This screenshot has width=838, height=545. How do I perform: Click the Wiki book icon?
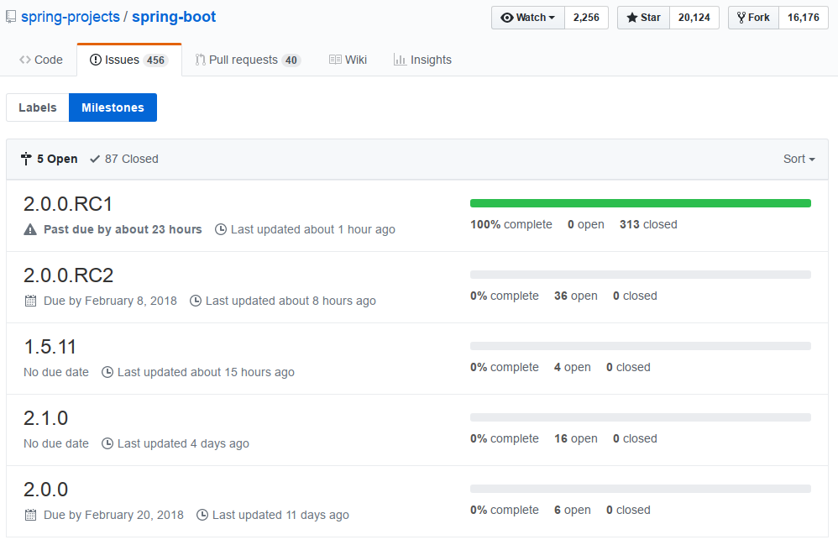click(x=335, y=60)
